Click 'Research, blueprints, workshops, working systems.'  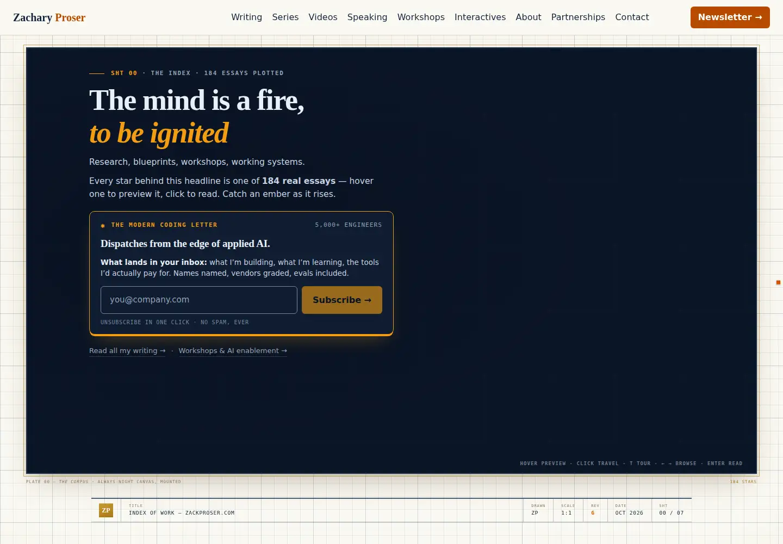coord(197,162)
